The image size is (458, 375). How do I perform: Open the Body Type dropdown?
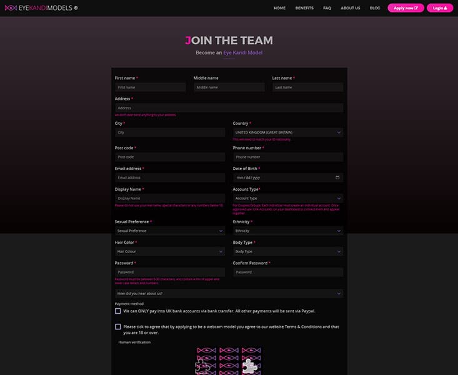pos(288,251)
